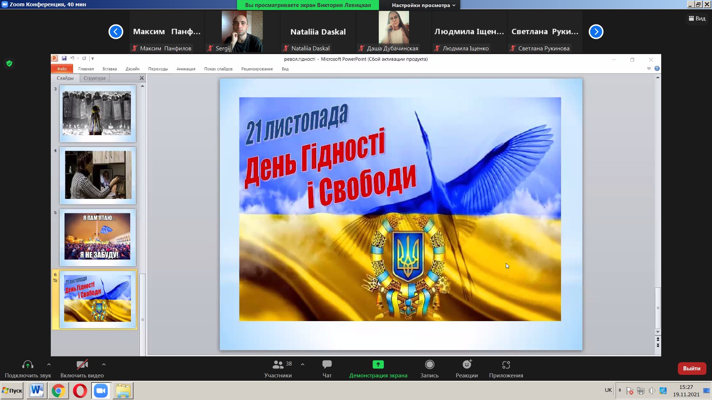Image resolution: width=712 pixels, height=400 pixels.
Task: Expand the collapsed PowerPoint ribbon
Action: 649,69
